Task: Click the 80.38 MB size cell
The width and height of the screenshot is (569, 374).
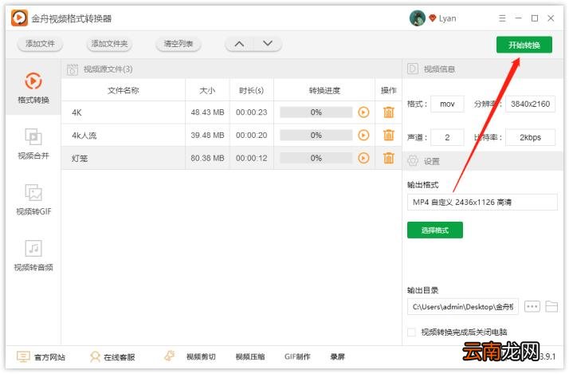Action: (x=207, y=158)
